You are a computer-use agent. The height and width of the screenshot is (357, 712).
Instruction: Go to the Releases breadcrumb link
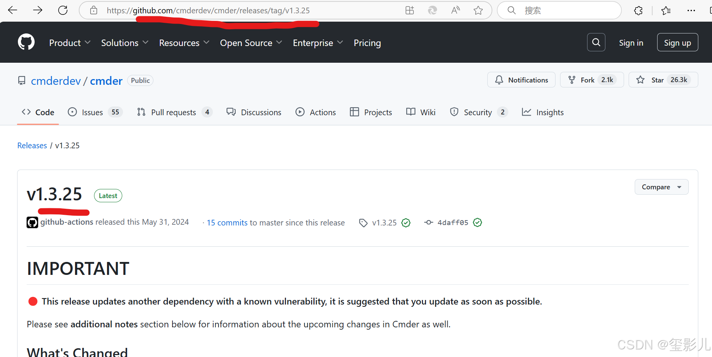32,146
